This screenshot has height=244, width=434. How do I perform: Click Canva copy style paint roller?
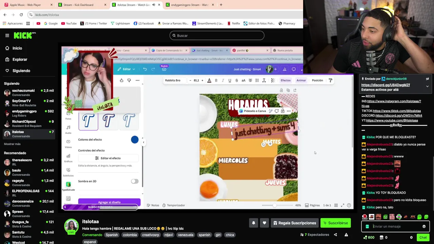(330, 80)
